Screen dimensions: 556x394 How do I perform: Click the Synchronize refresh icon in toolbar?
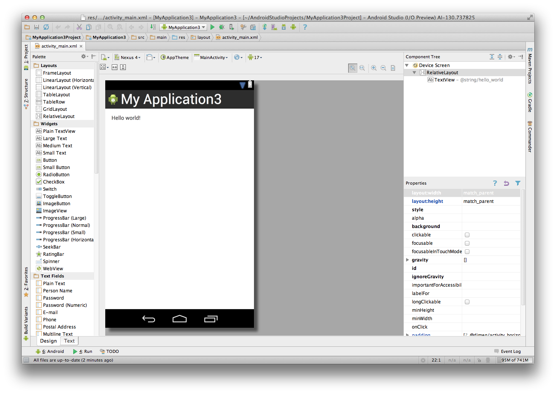coord(46,27)
